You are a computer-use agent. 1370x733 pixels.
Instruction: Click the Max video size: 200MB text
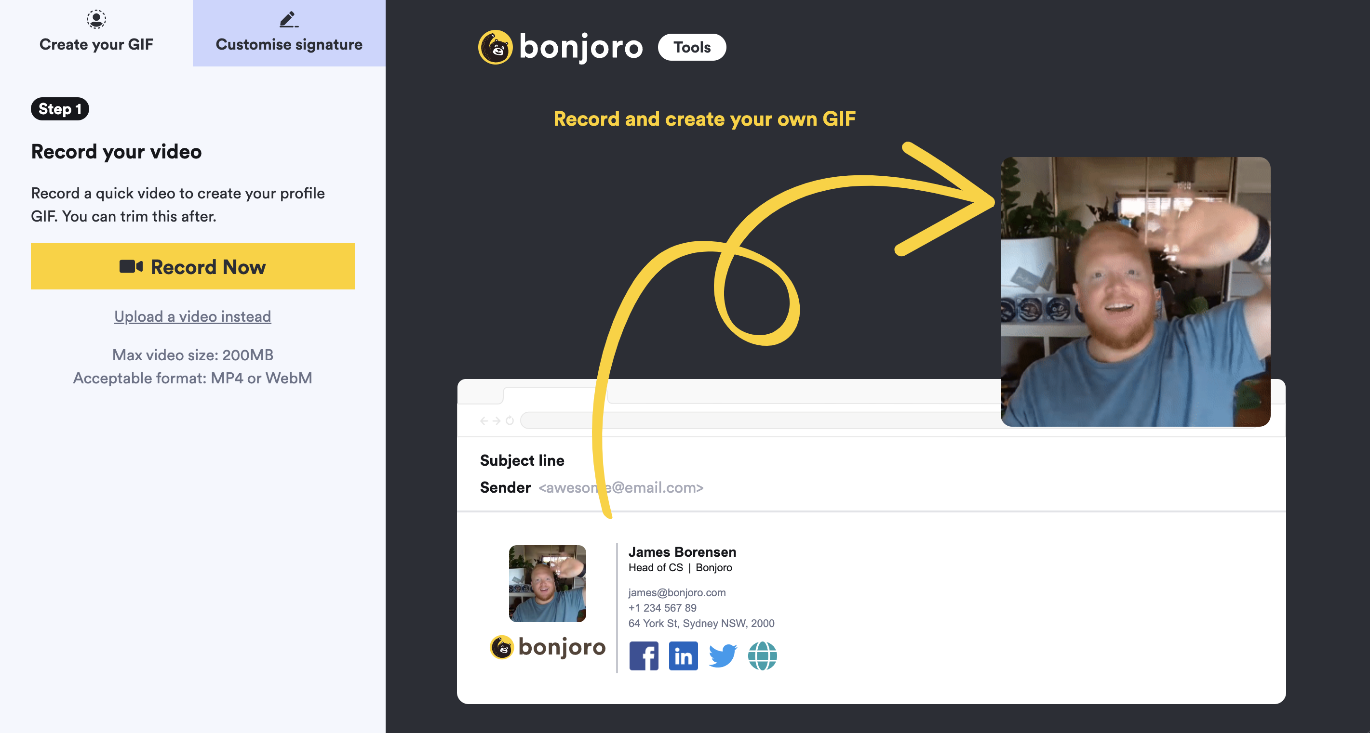pyautogui.click(x=192, y=355)
